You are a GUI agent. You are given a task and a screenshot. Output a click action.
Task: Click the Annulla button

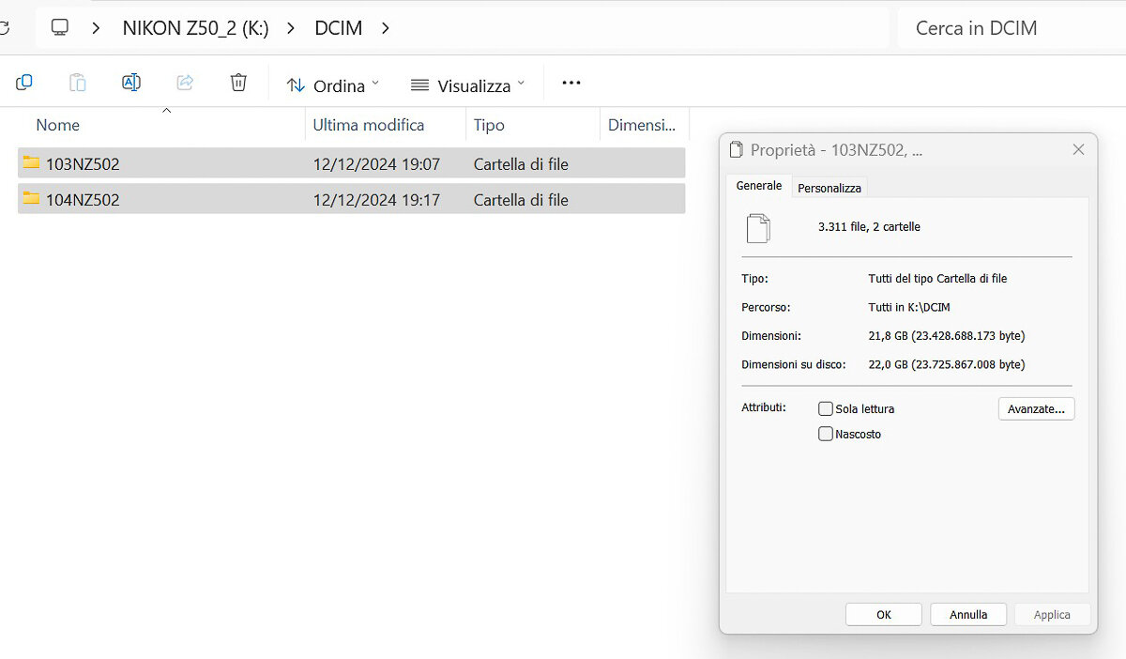(x=968, y=615)
